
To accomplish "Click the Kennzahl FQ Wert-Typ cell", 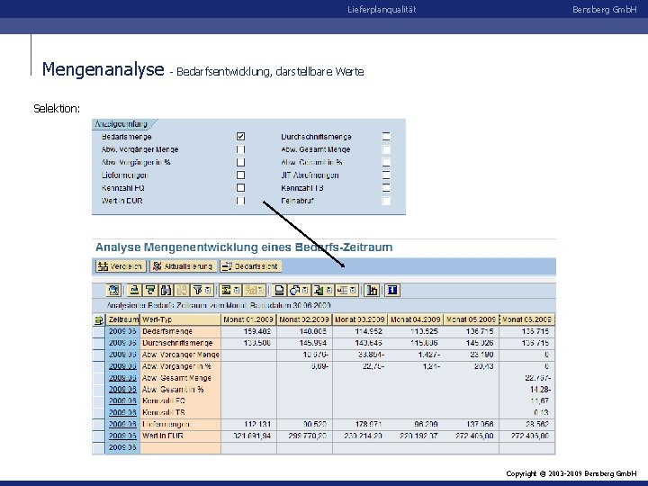I will coord(181,400).
